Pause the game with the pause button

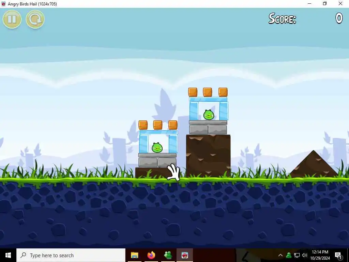point(12,19)
